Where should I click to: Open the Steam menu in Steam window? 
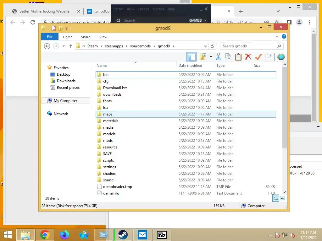click(118, 9)
